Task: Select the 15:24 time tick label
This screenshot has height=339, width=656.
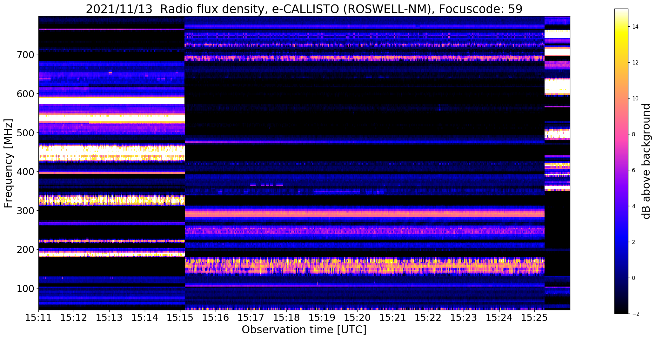Action: (x=499, y=317)
